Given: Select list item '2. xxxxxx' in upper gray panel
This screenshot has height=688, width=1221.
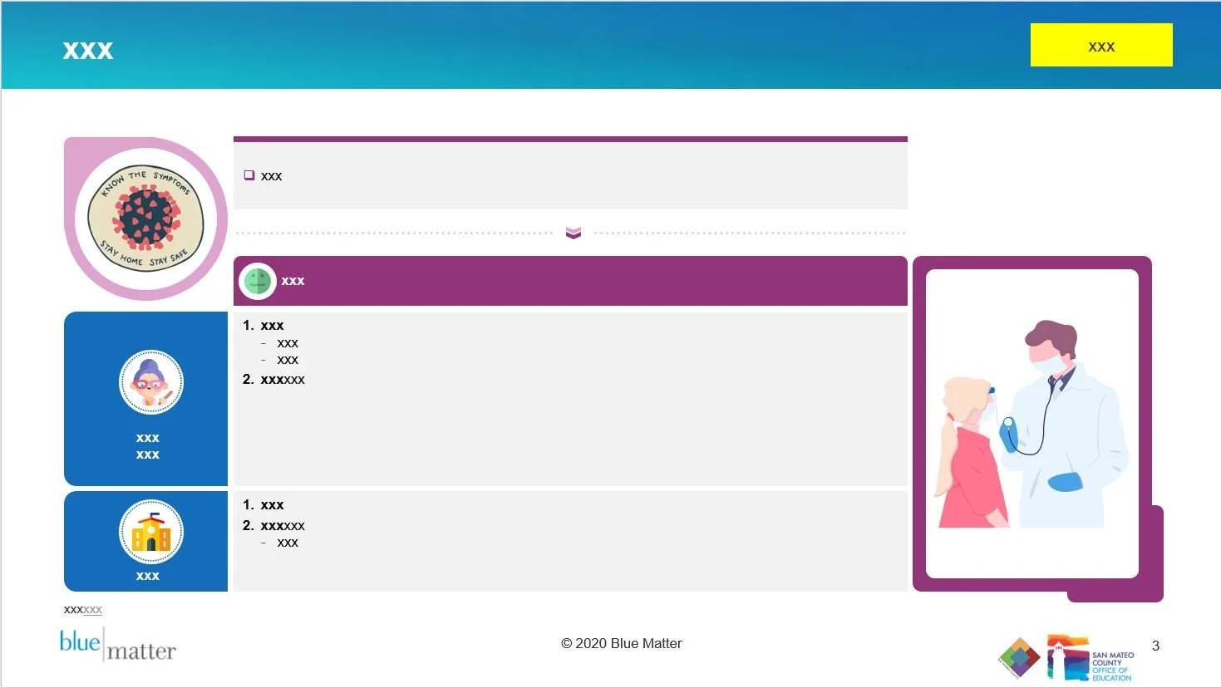Looking at the screenshot, I should [273, 379].
